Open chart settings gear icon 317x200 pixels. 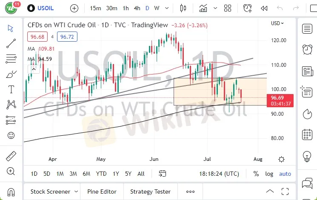(281, 159)
